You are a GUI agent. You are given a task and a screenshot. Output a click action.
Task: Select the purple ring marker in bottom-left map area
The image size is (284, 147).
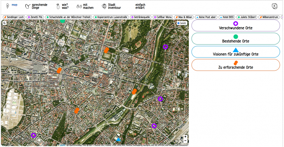coord(33,135)
